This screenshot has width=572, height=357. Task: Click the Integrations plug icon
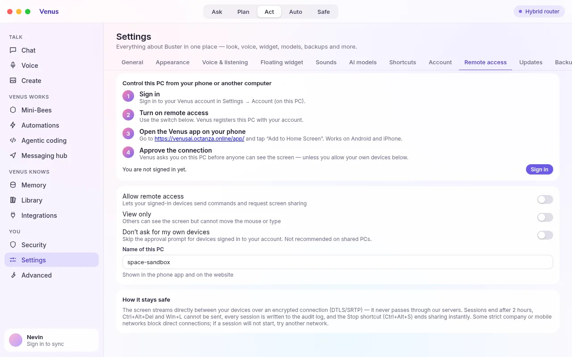(13, 216)
